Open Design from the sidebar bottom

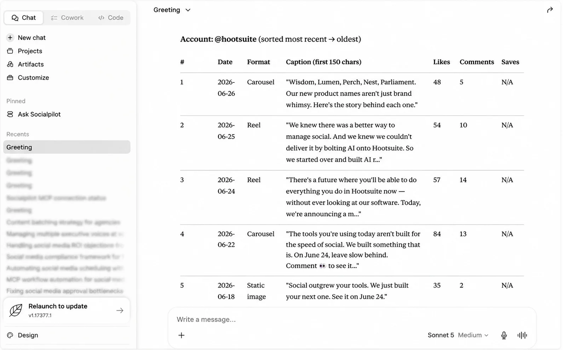(x=28, y=335)
